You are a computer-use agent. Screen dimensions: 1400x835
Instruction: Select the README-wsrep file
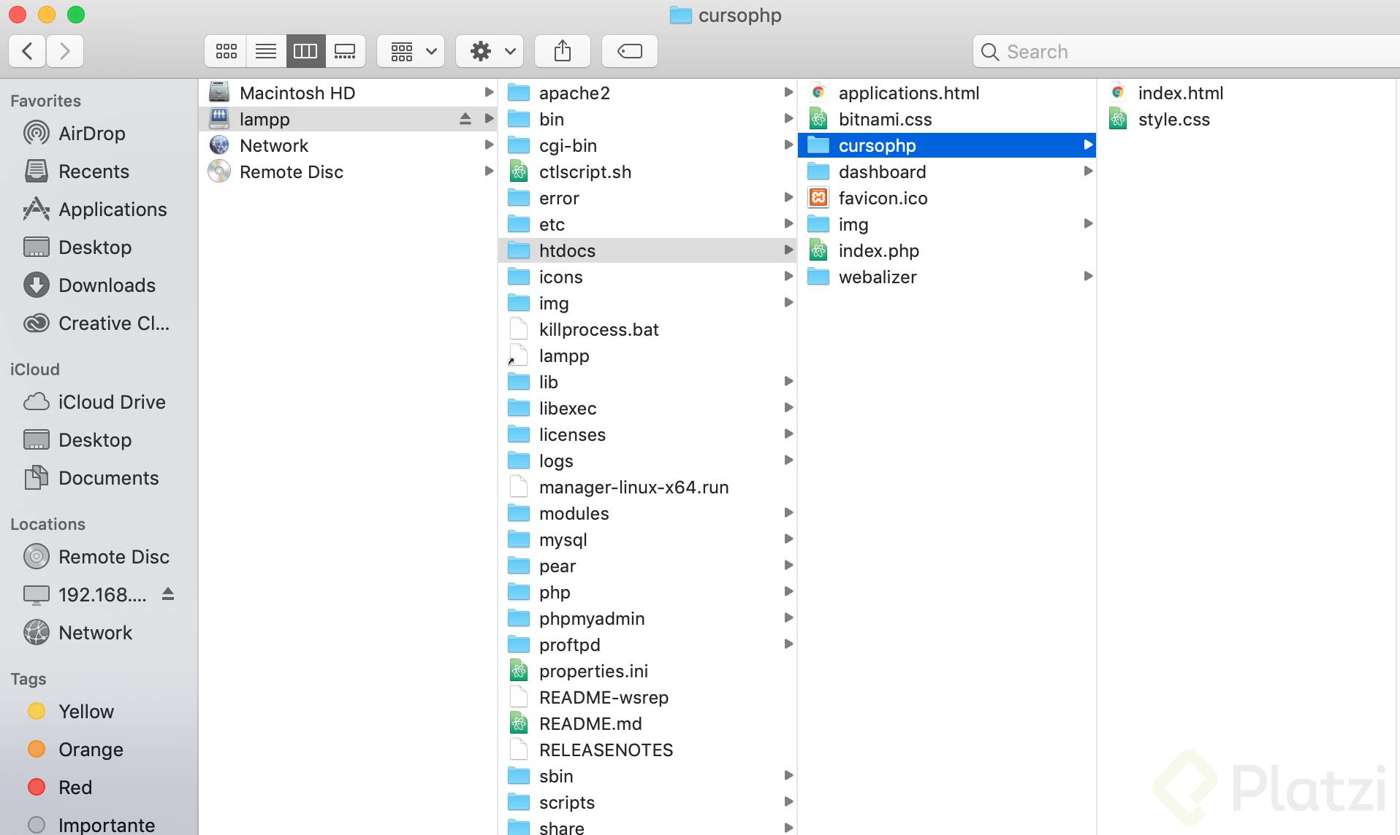(x=647, y=697)
